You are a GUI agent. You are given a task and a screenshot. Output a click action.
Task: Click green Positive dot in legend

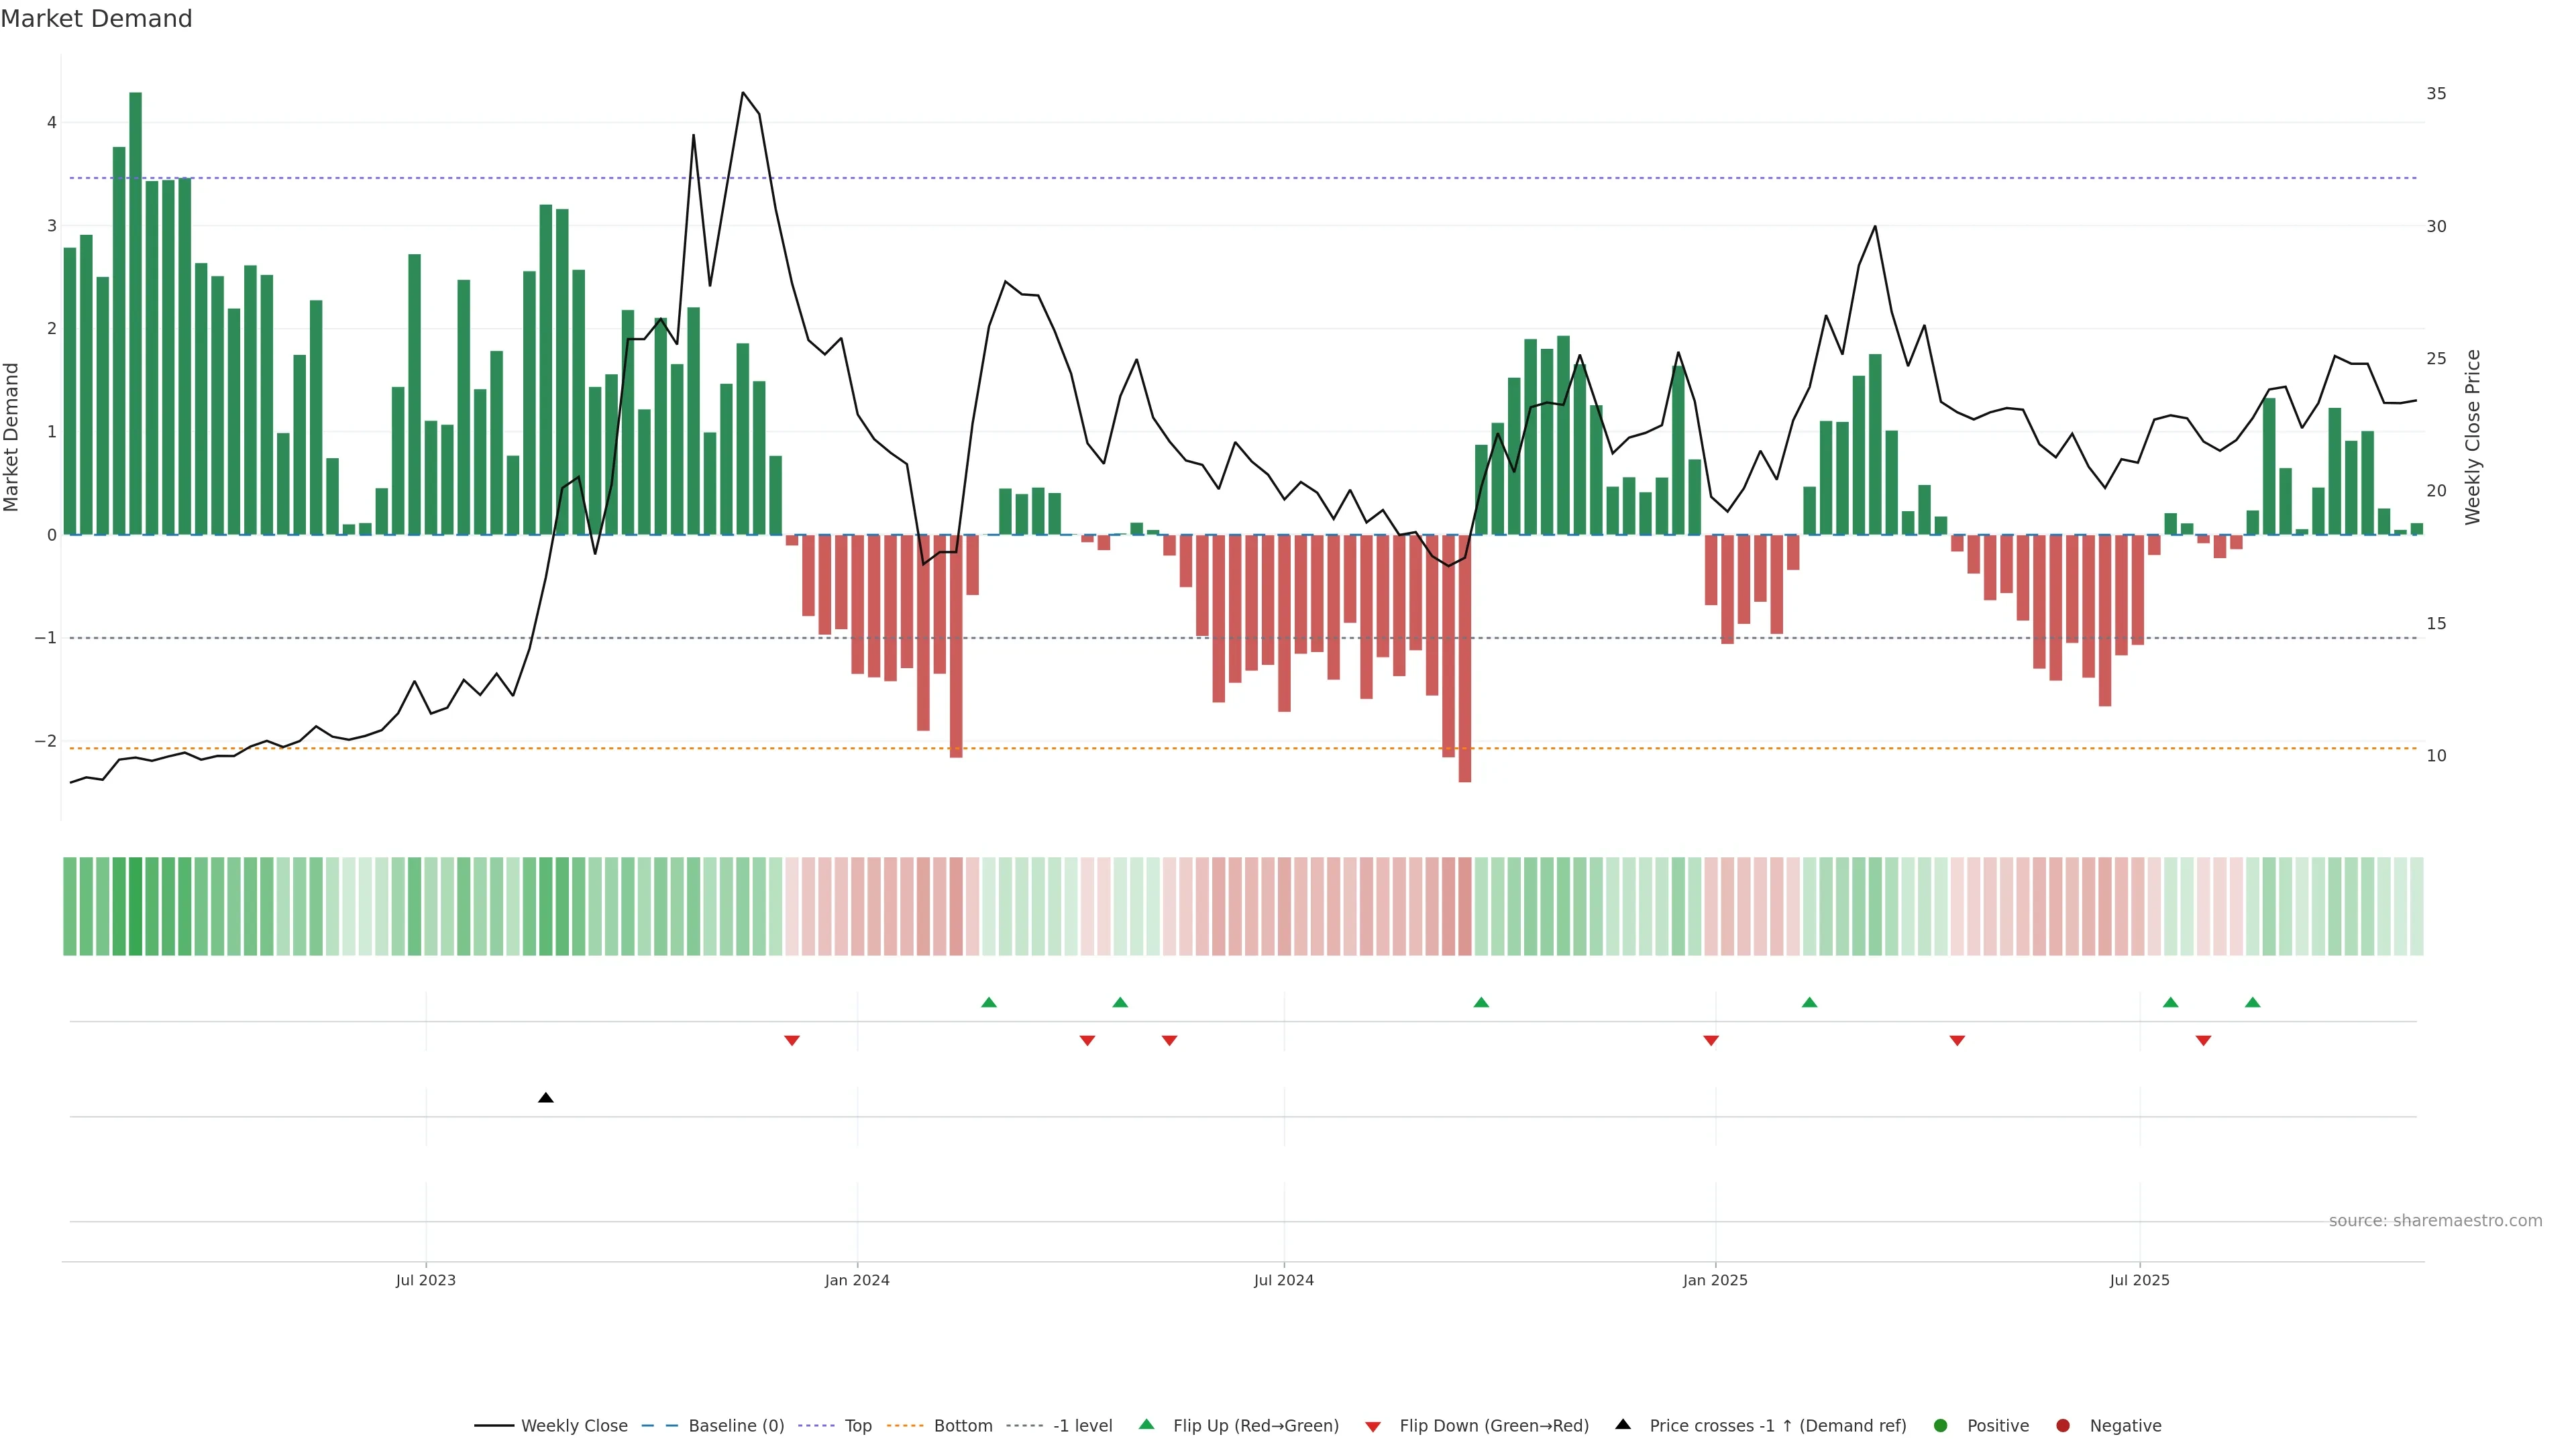tap(1941, 1426)
